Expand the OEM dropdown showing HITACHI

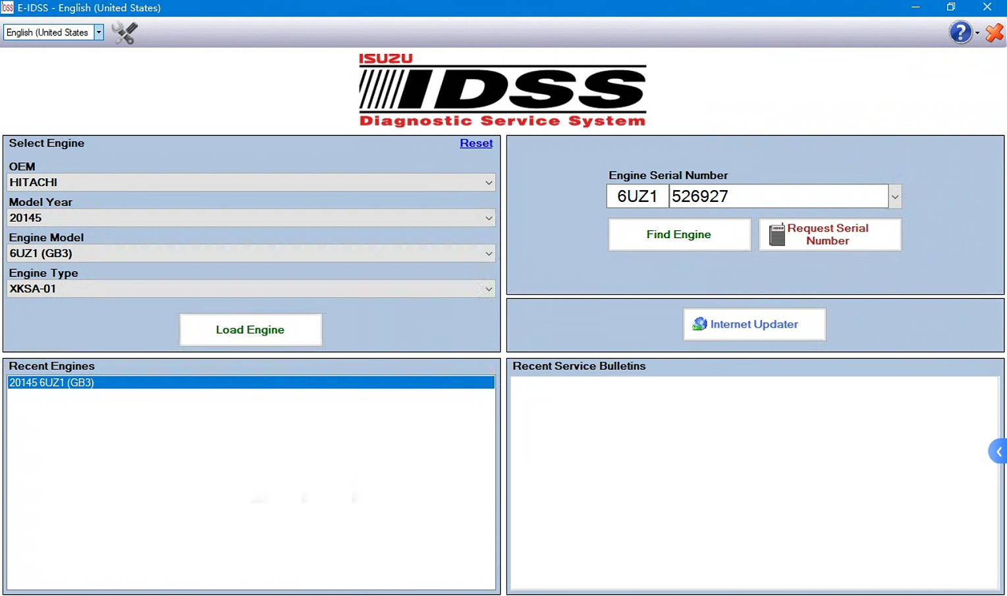point(488,182)
